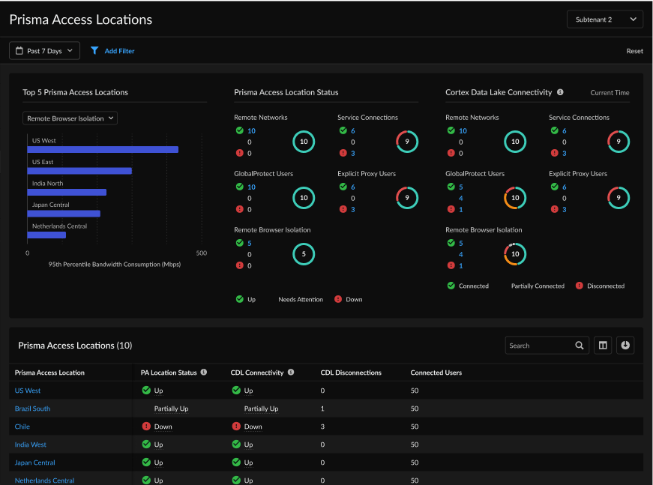
Task: Click the search magnifier icon
Action: click(x=579, y=346)
